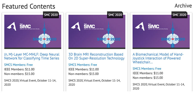Viewport: 194px width, 111px height.
Task: Click IEEE SMC logo in middle thumbnail
Action: point(87,26)
